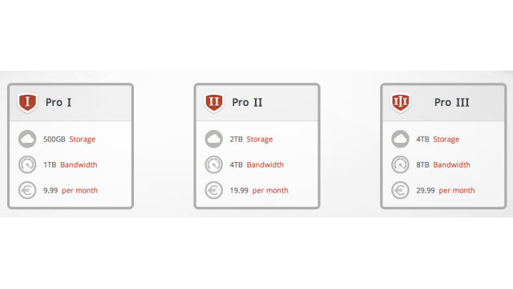Click the Pro II shield badge icon
513x289 pixels.
(x=214, y=103)
